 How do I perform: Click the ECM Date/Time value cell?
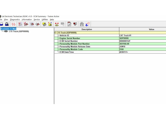pyautogui.click(x=142, y=52)
